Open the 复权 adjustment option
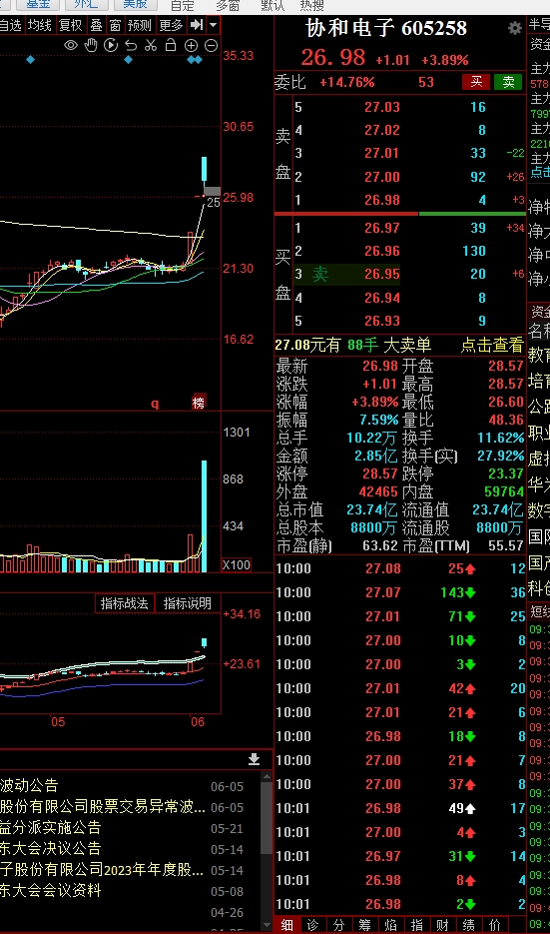 point(70,25)
